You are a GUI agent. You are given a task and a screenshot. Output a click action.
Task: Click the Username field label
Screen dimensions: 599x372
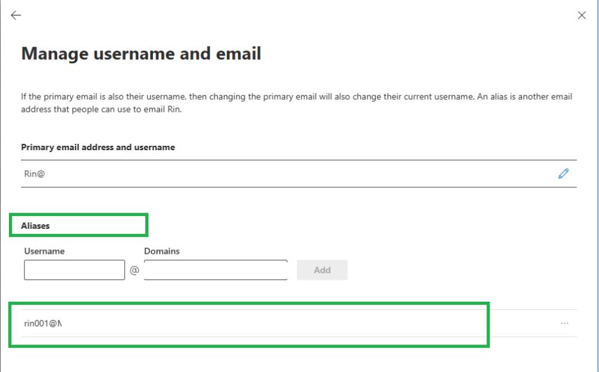(x=44, y=251)
